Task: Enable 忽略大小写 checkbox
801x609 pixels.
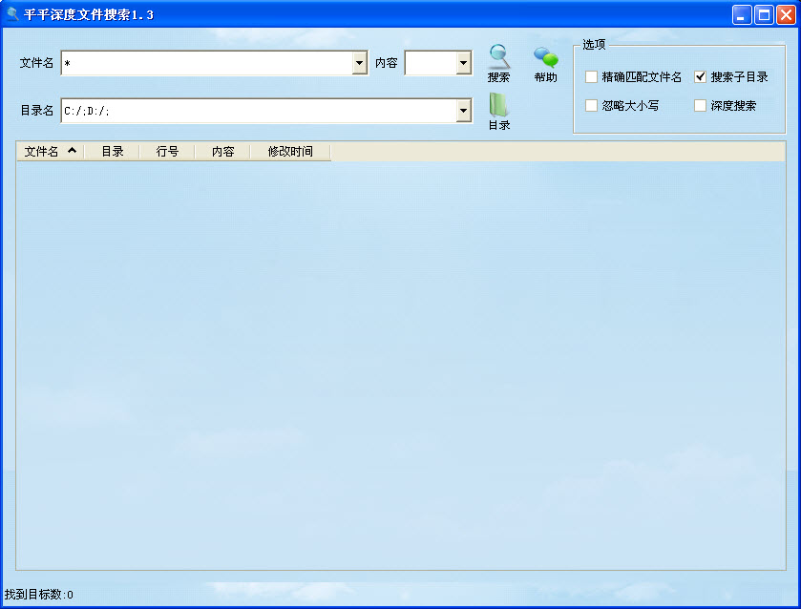Action: pos(592,106)
